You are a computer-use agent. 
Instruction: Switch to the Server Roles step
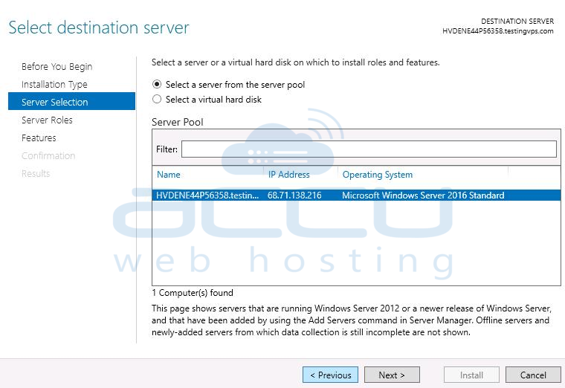[x=47, y=120]
